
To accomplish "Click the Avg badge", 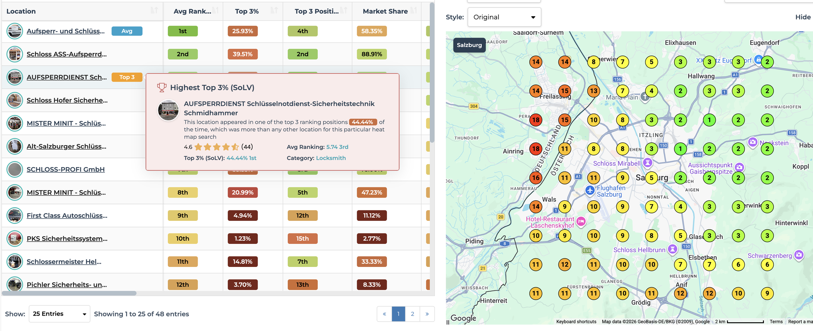I will click(127, 31).
